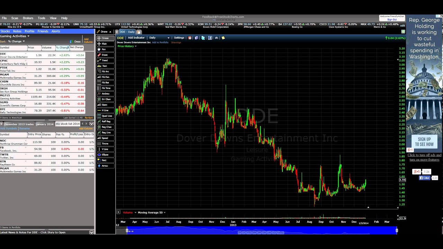This screenshot has width=443, height=249.
Task: Switch to the Alerts tab
Action: 56,31
